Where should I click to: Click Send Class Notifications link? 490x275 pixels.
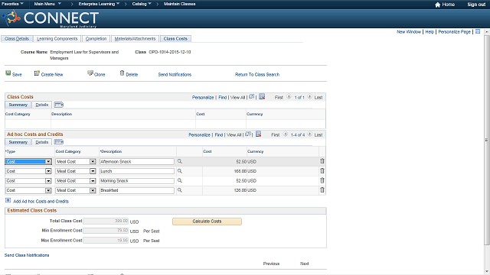coord(27,255)
